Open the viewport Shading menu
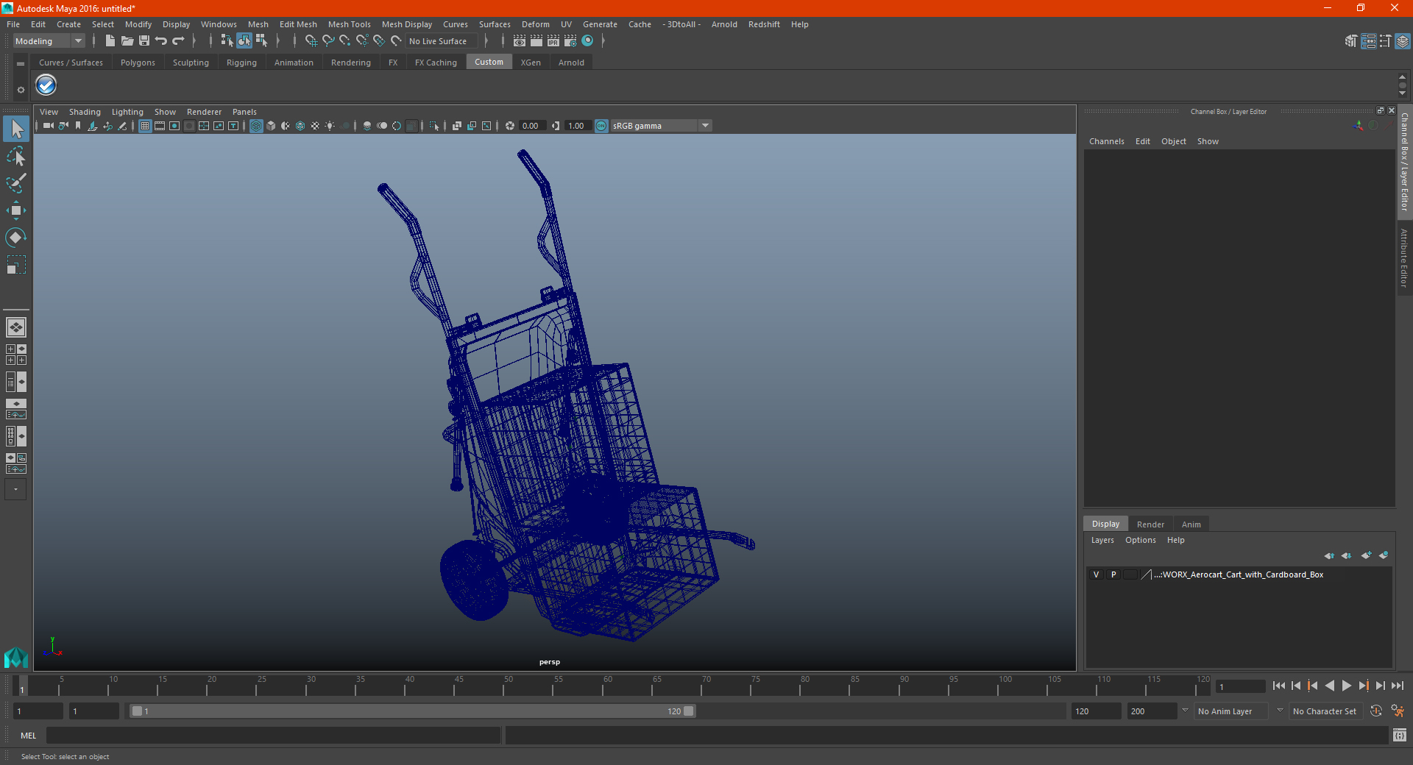Image resolution: width=1413 pixels, height=765 pixels. click(85, 112)
